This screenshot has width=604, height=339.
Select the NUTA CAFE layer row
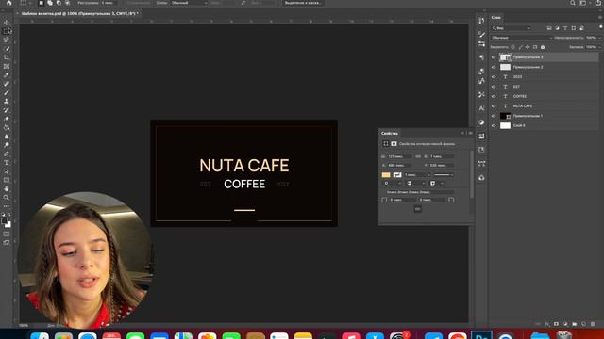(x=545, y=106)
